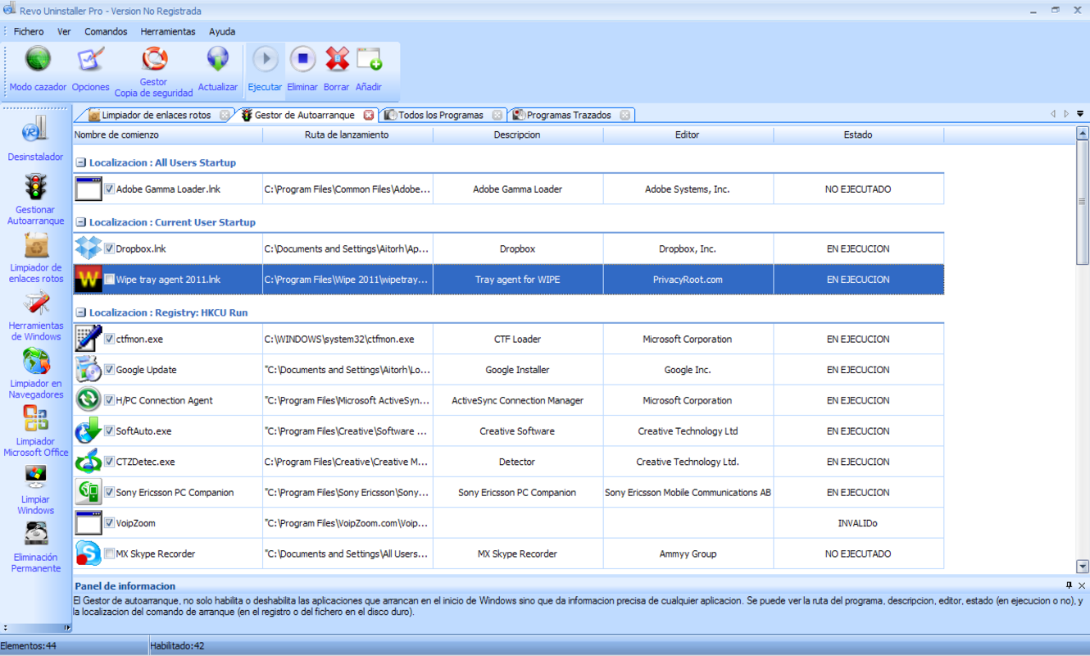The width and height of the screenshot is (1090, 656).
Task: Open the Comandos menu
Action: 105,31
